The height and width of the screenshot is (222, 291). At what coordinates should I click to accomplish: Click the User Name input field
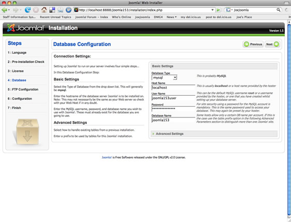click(173, 98)
